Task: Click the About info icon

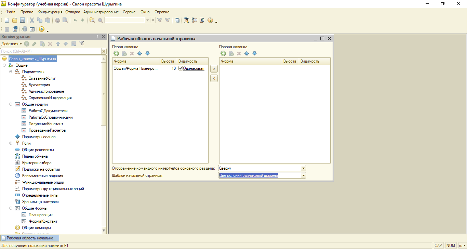Action: 210,20
